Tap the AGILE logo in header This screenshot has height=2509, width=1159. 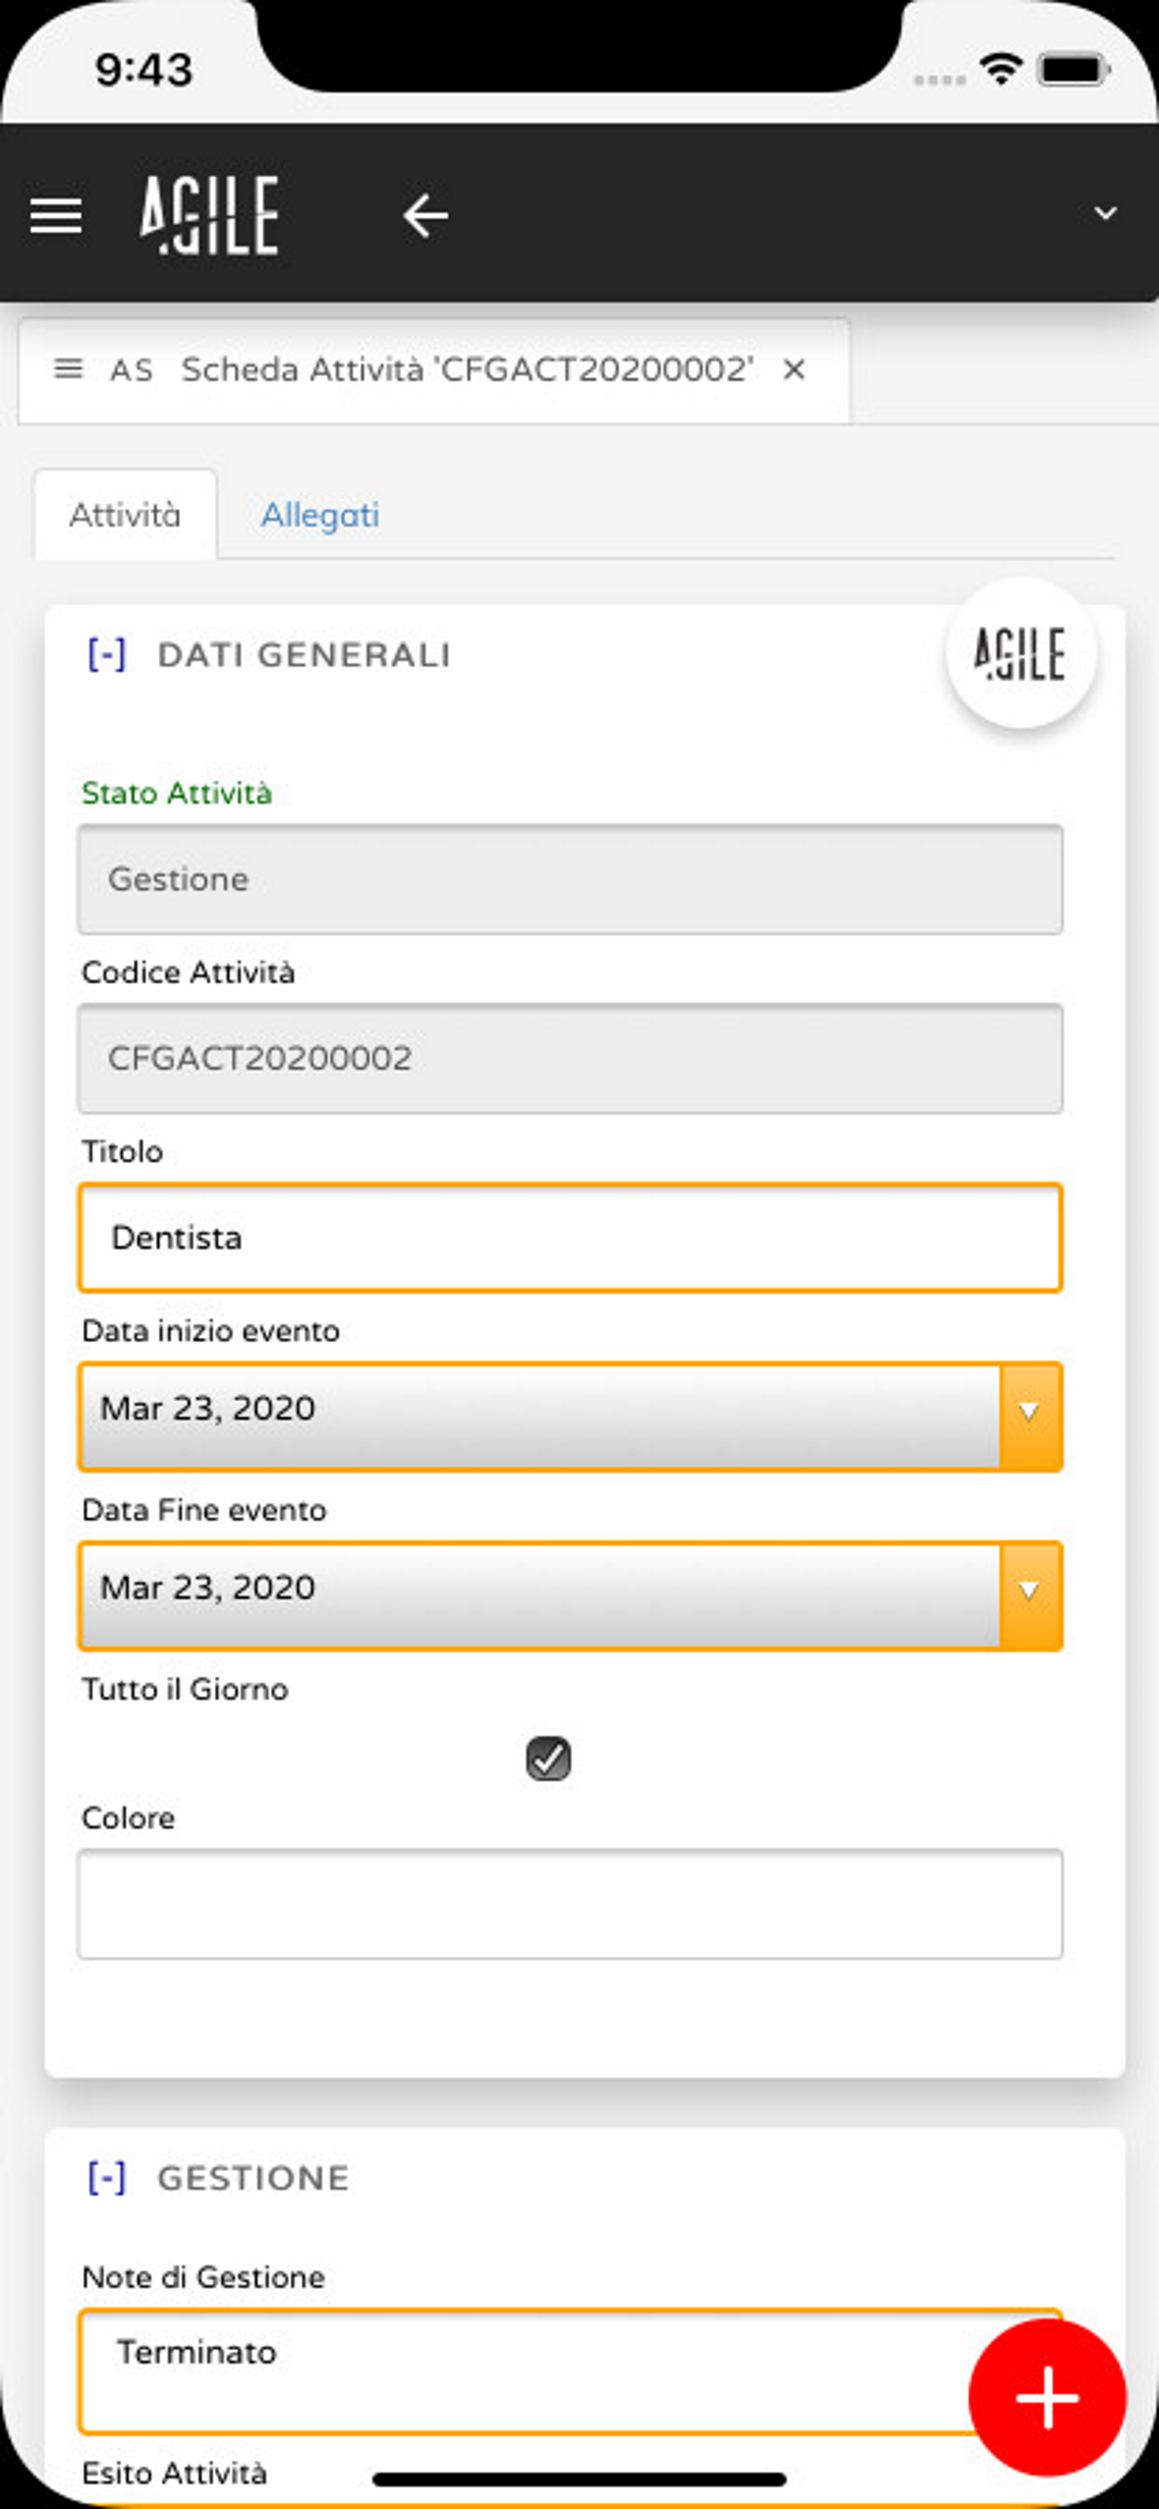tap(209, 216)
